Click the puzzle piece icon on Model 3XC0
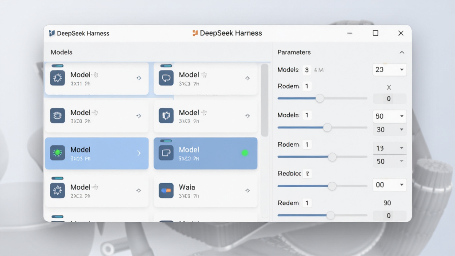This screenshot has width=455, height=256. 166,116
